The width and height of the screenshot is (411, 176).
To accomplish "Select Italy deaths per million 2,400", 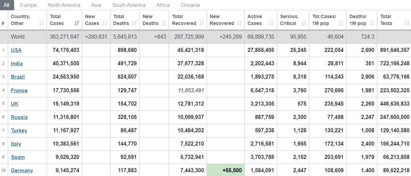I will (368, 144).
